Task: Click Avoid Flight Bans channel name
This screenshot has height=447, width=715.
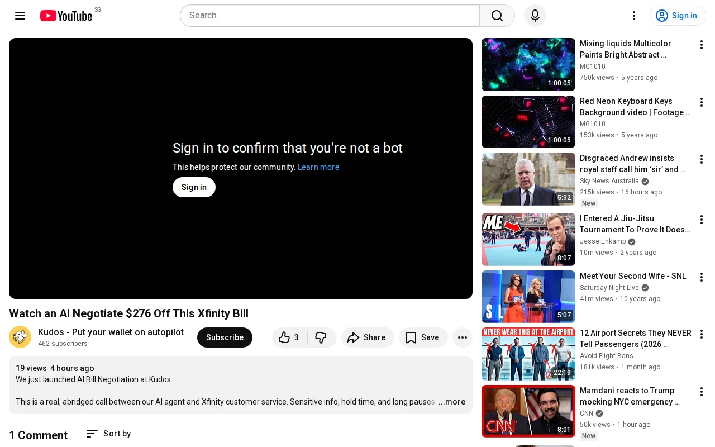Action: pos(607,356)
